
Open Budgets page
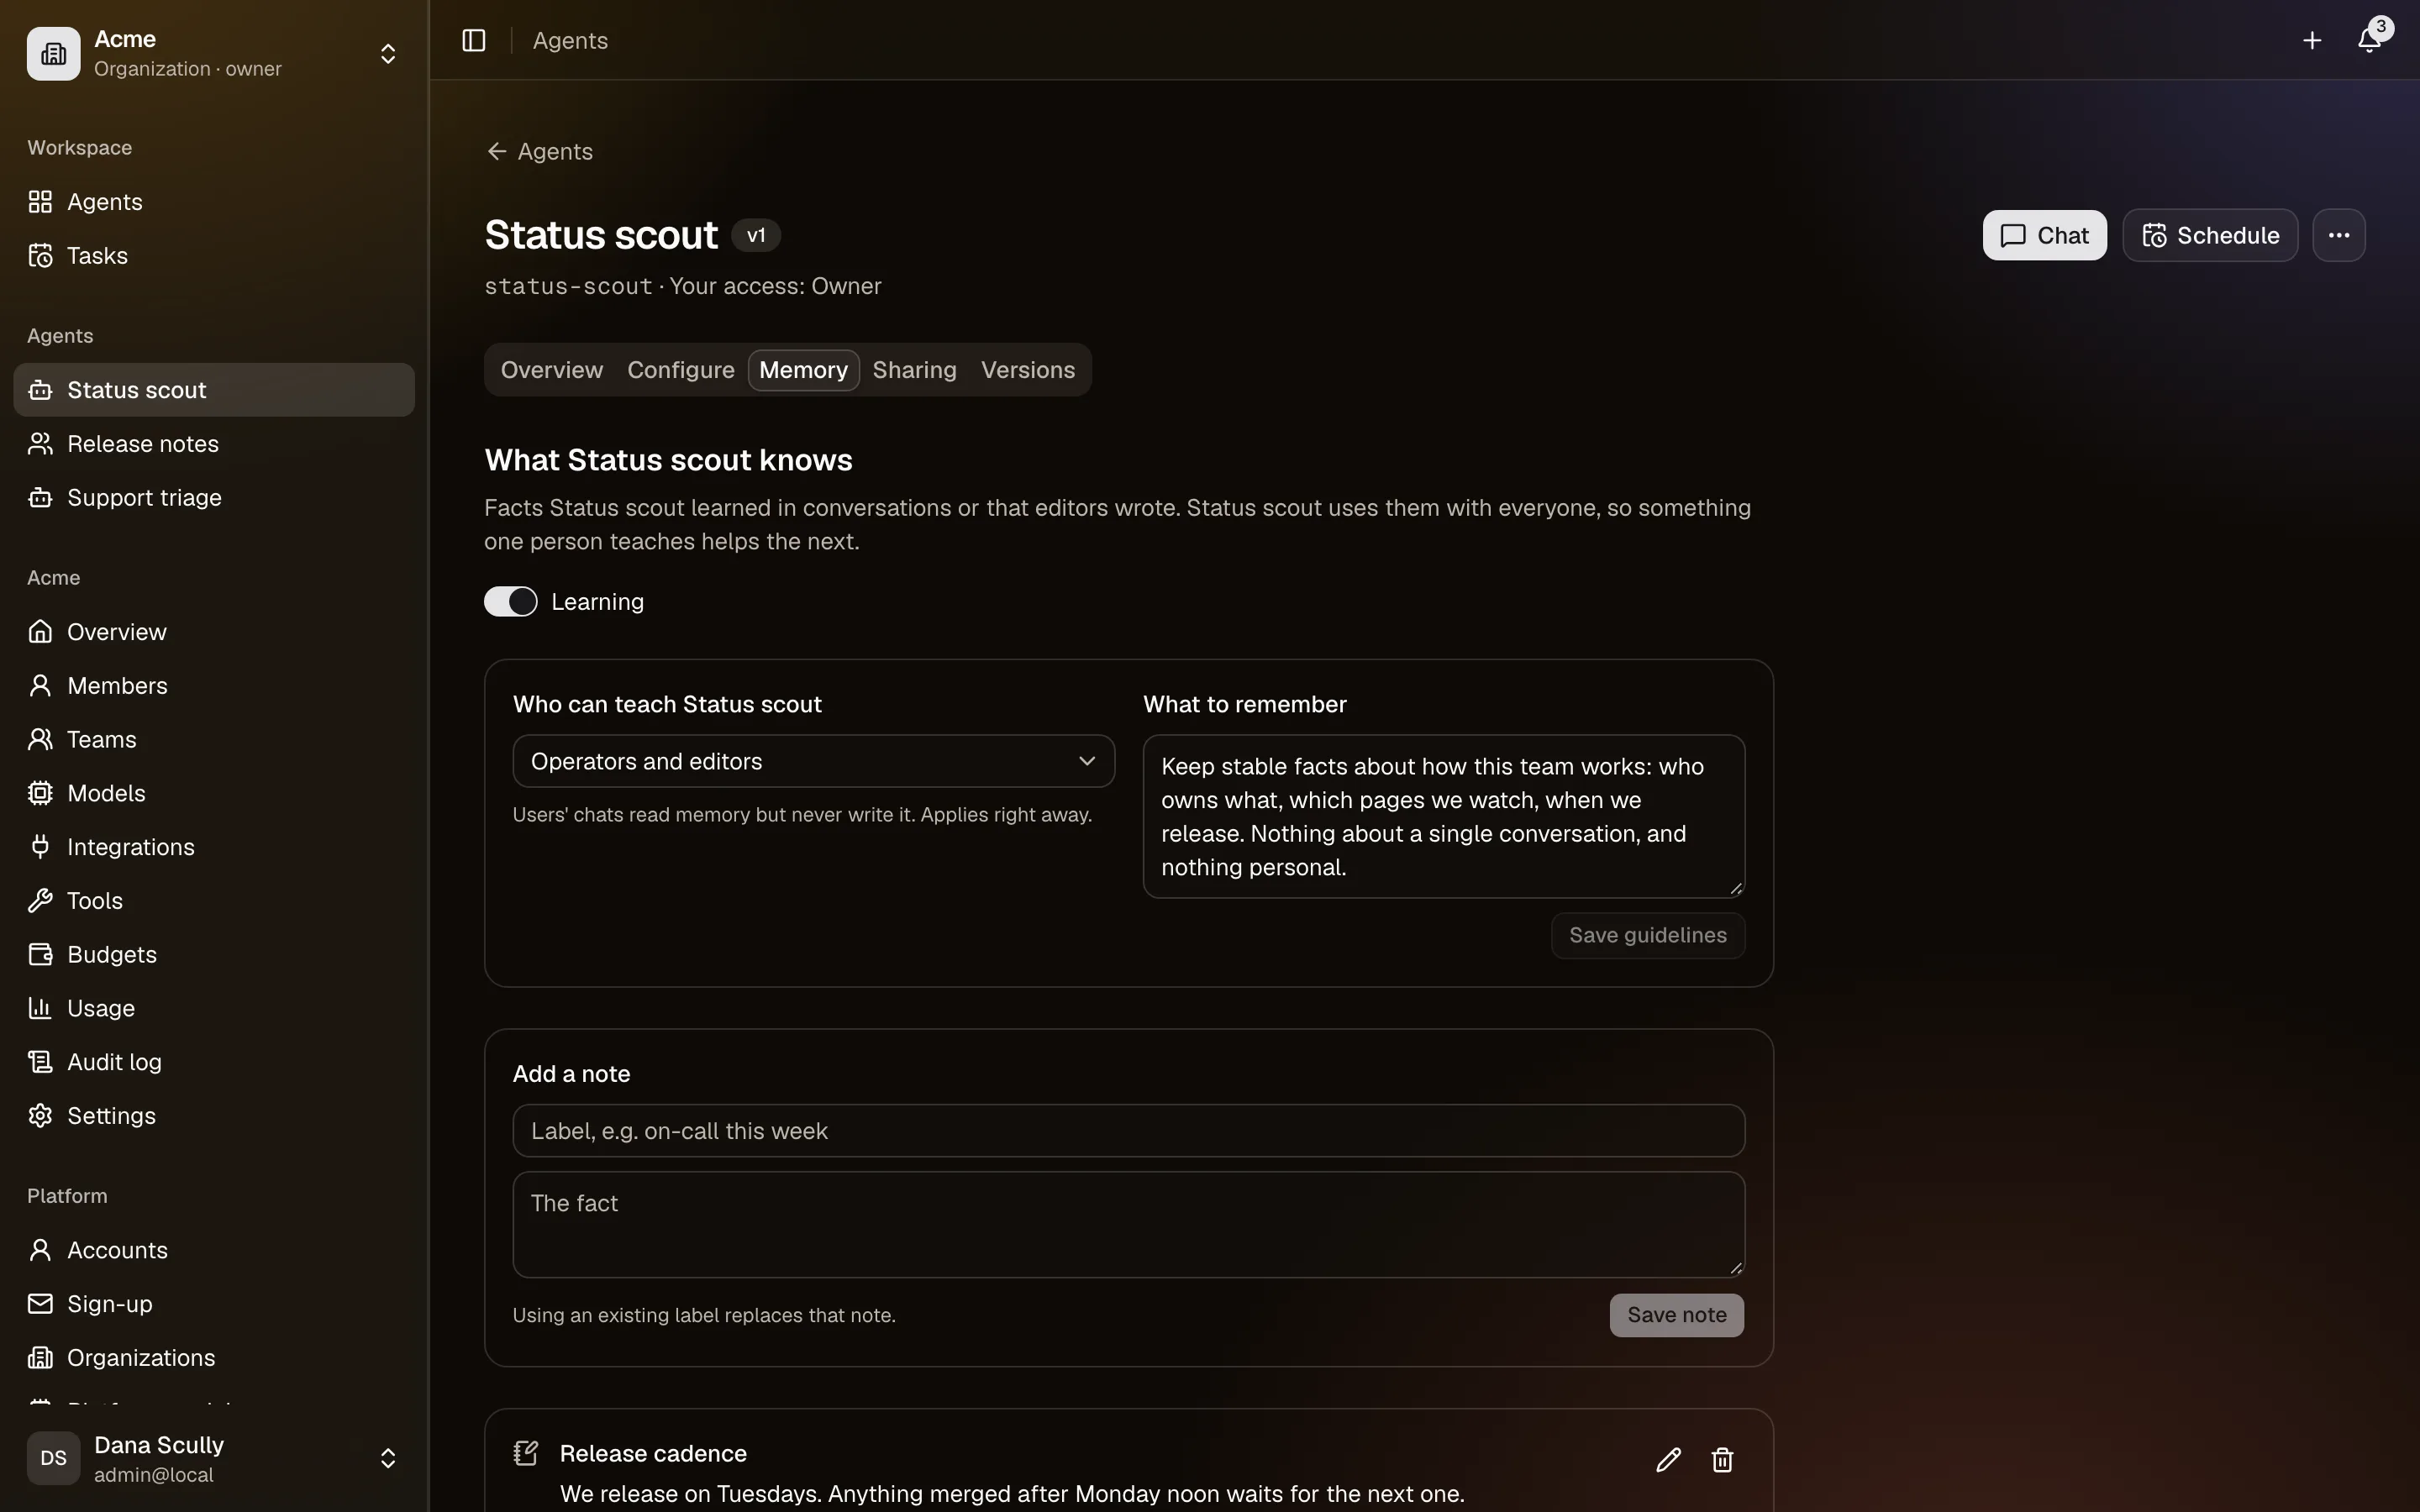214,955
